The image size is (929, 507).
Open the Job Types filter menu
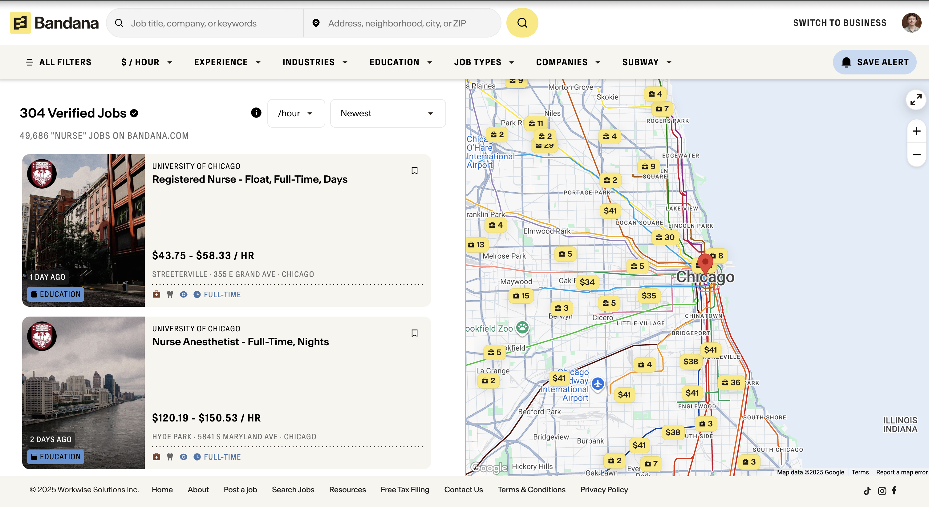[x=484, y=62]
